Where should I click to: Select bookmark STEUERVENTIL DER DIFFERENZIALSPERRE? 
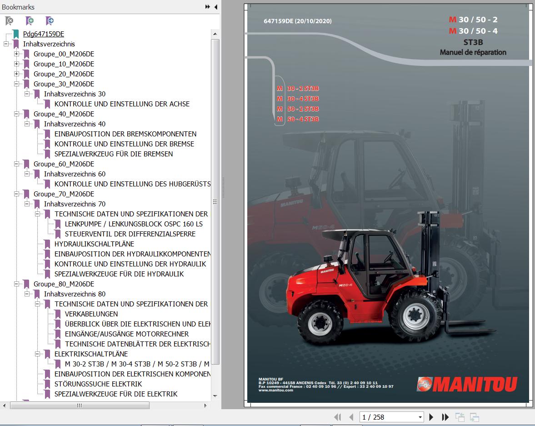point(130,234)
